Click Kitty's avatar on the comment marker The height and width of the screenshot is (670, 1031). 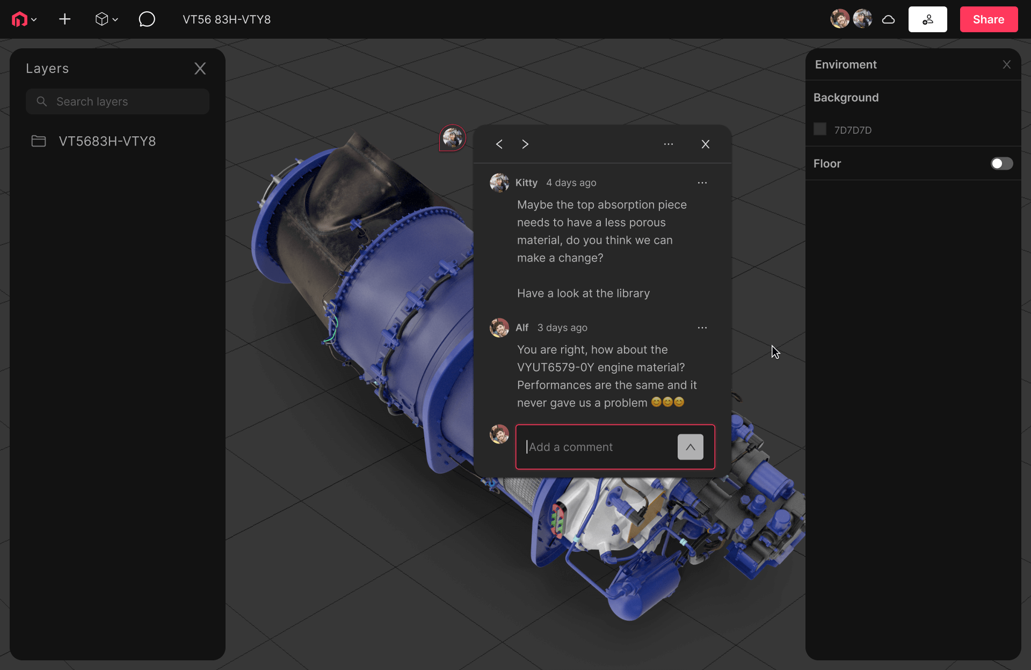point(452,138)
